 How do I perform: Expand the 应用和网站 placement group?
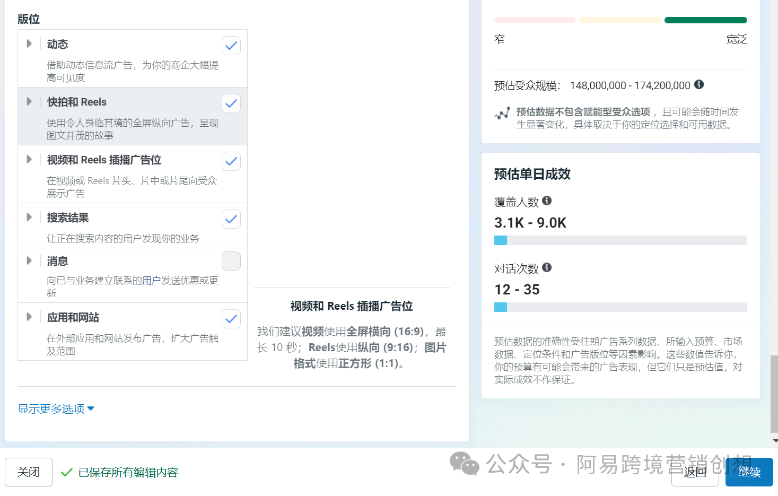point(29,317)
